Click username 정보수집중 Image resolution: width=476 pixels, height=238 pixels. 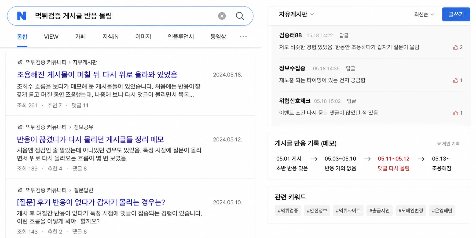pyautogui.click(x=292, y=68)
